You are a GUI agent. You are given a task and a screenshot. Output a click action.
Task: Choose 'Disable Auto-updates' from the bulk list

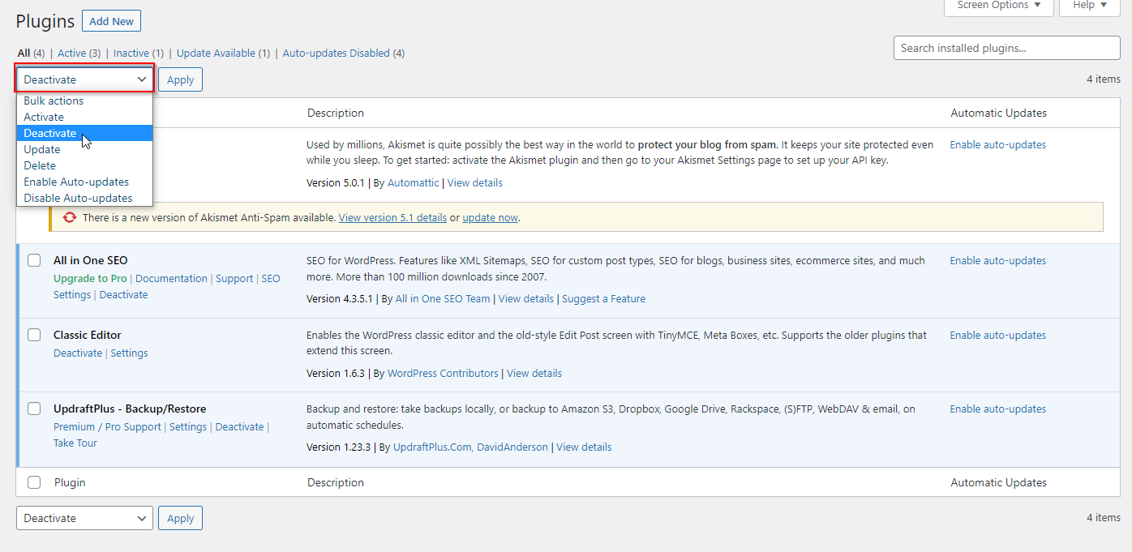point(84,198)
